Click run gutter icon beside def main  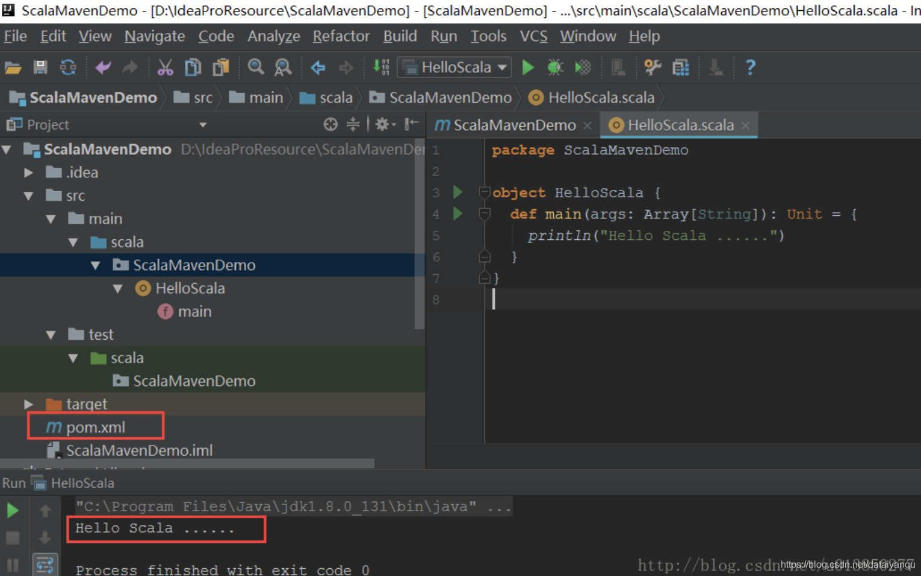[457, 213]
